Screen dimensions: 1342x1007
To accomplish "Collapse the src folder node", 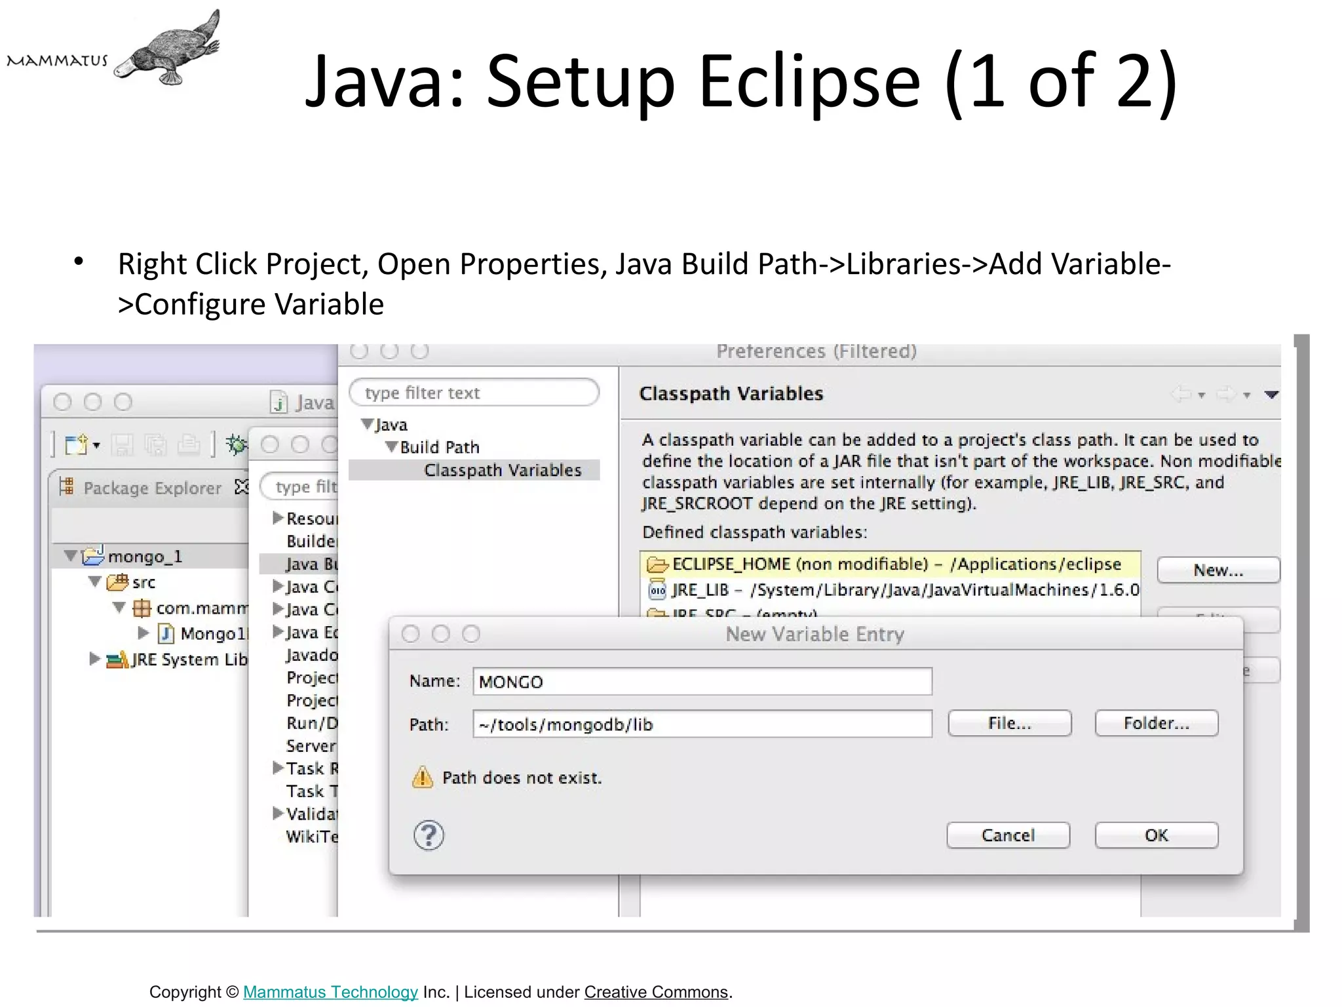I will [x=95, y=582].
